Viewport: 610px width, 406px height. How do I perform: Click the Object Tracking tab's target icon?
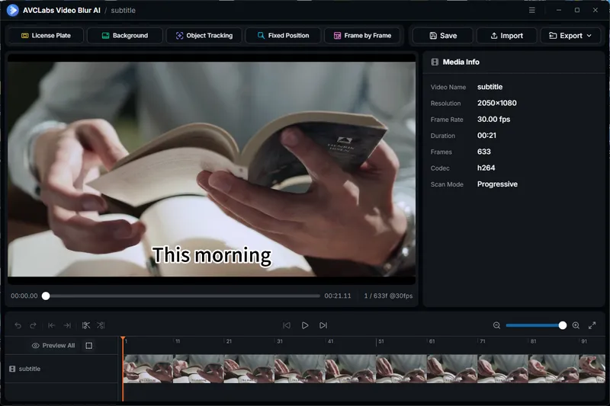point(179,35)
